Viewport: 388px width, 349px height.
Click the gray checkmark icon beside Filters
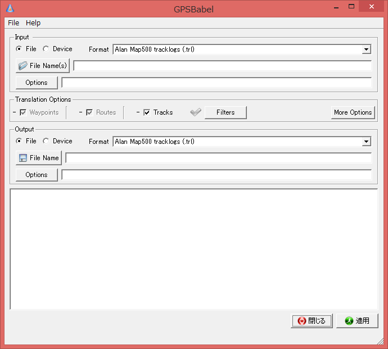(196, 112)
